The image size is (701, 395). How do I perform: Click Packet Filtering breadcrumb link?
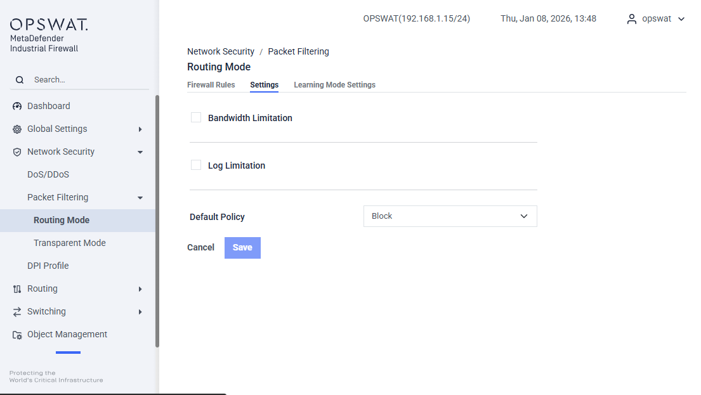(298, 51)
